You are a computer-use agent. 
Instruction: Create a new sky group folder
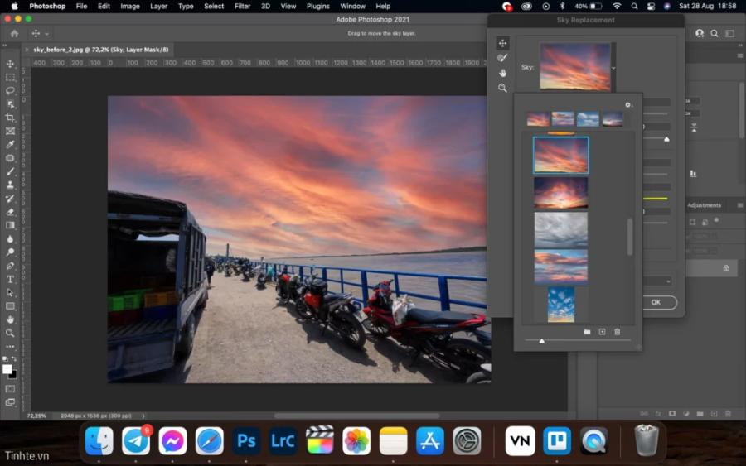587,332
